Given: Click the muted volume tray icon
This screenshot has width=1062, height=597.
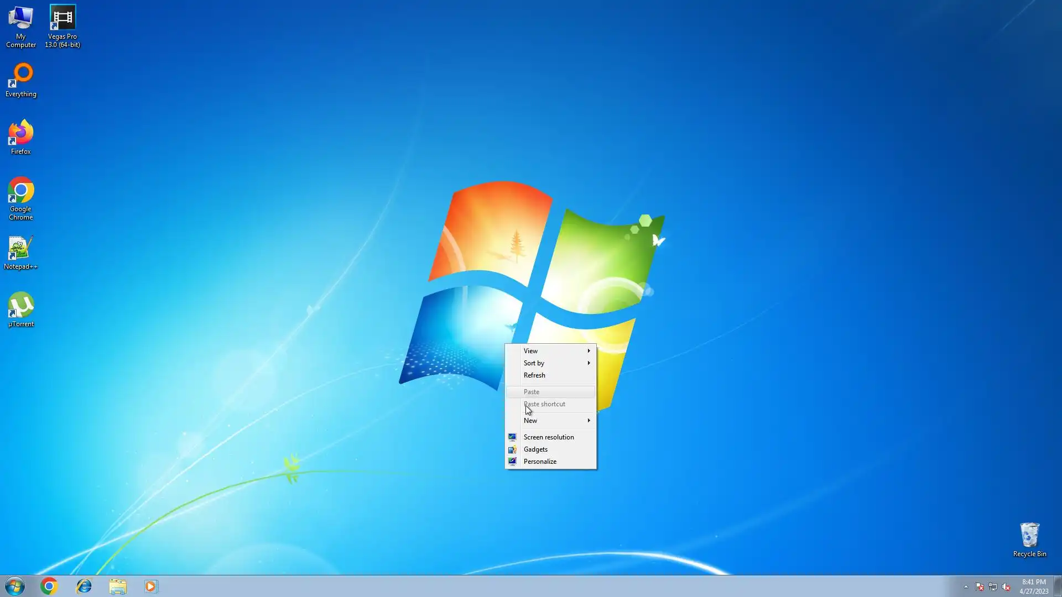Looking at the screenshot, I should click(x=1006, y=586).
